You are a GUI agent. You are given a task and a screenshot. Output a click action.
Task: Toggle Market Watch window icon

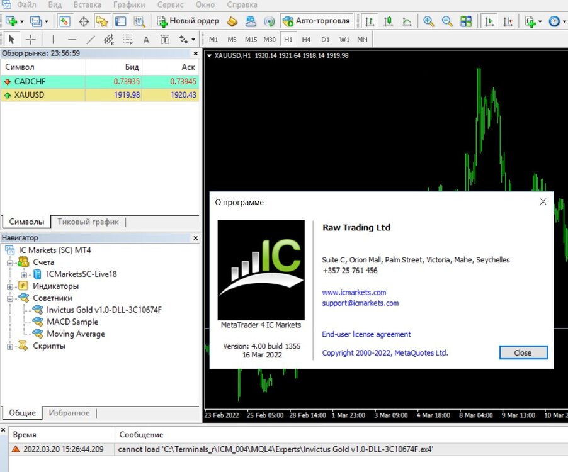click(65, 21)
